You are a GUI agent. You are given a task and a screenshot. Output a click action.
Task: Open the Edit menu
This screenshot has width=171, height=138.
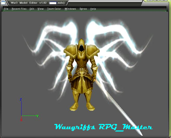coord(32,9)
